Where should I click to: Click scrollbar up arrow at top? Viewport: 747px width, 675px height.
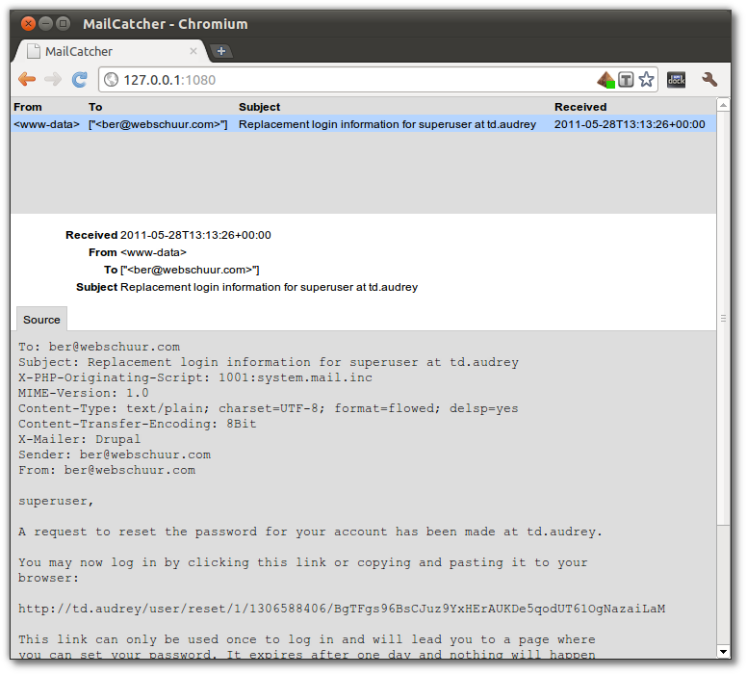point(723,105)
